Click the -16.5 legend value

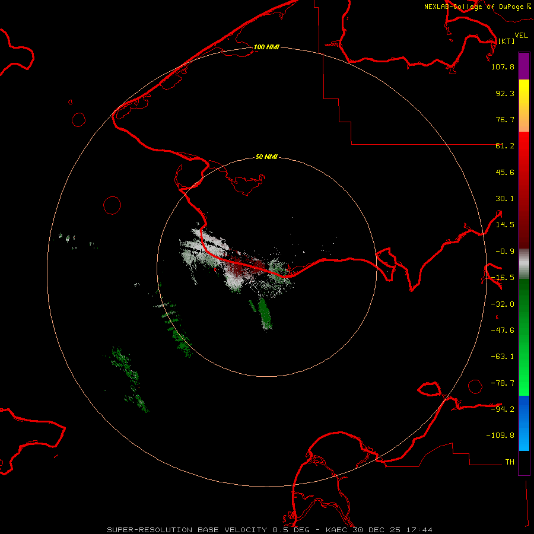503,278
